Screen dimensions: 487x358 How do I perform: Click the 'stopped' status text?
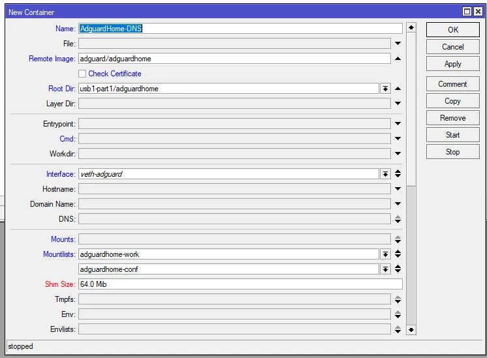coord(20,346)
